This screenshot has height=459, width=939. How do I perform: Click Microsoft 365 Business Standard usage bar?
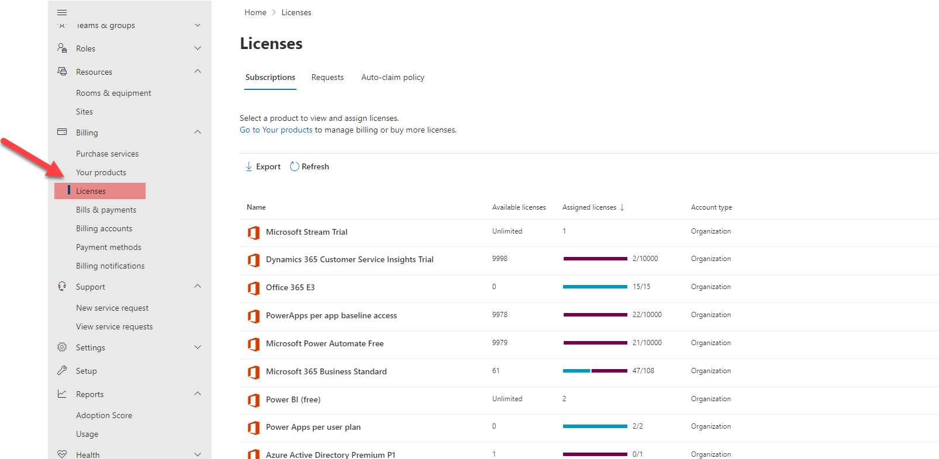(595, 371)
